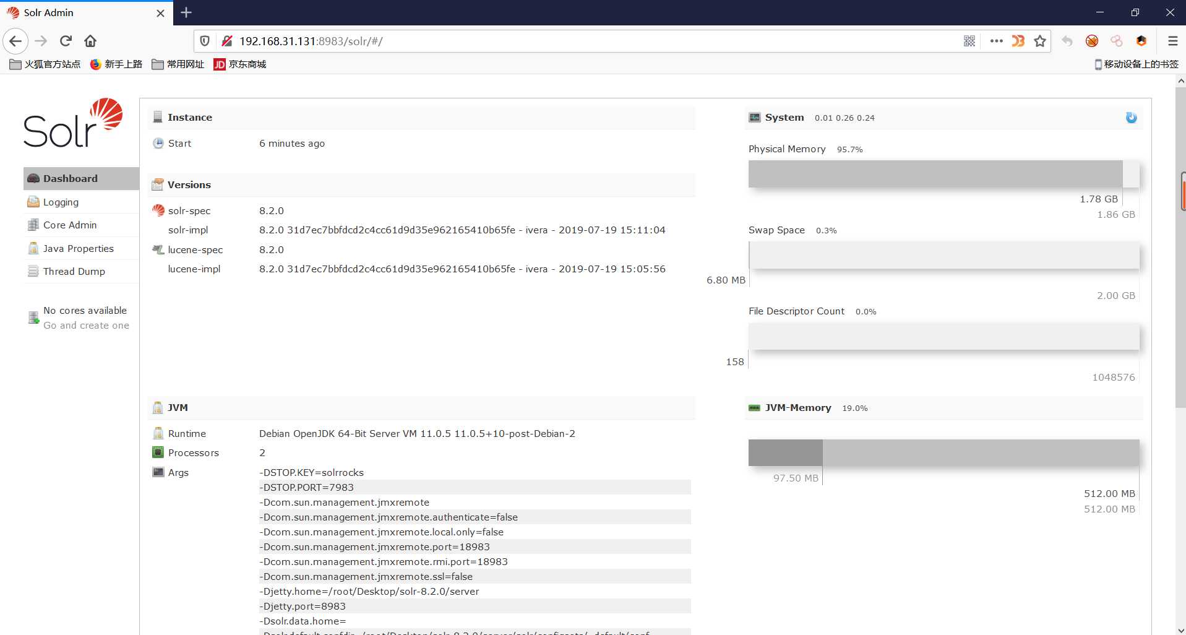Open the Firefox hamburger menu
Viewport: 1186px width, 635px height.
[1172, 41]
